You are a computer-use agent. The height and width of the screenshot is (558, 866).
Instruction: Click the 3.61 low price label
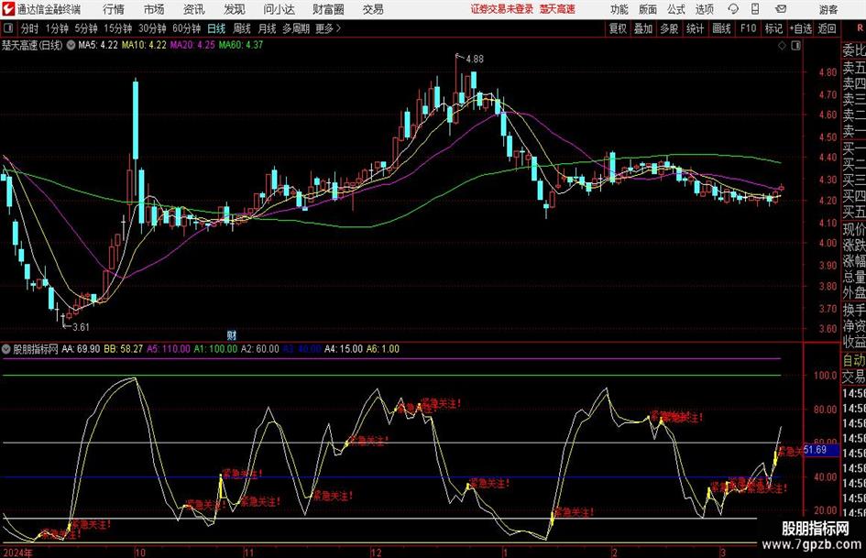click(81, 326)
